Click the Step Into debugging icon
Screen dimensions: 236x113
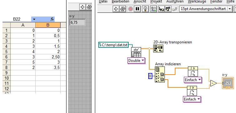coord(162,9)
